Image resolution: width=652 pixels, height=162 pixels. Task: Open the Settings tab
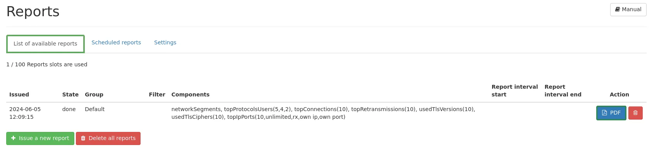point(165,42)
